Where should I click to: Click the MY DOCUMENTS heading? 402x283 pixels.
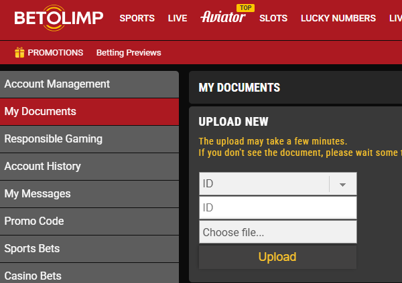[239, 88]
